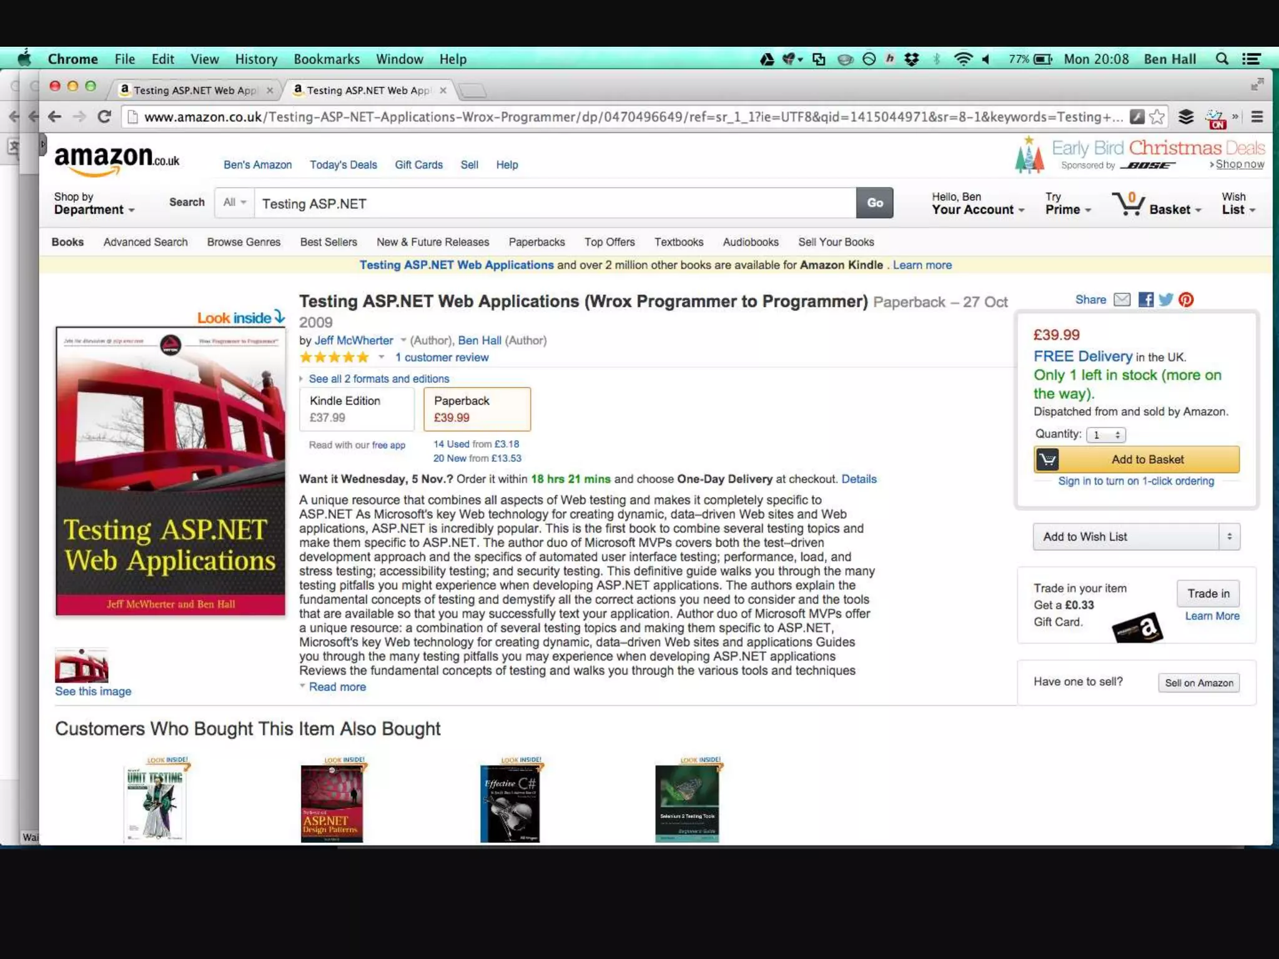Expand See all 2 formats and editions
Viewport: 1279px width, 959px height.
[378, 379]
